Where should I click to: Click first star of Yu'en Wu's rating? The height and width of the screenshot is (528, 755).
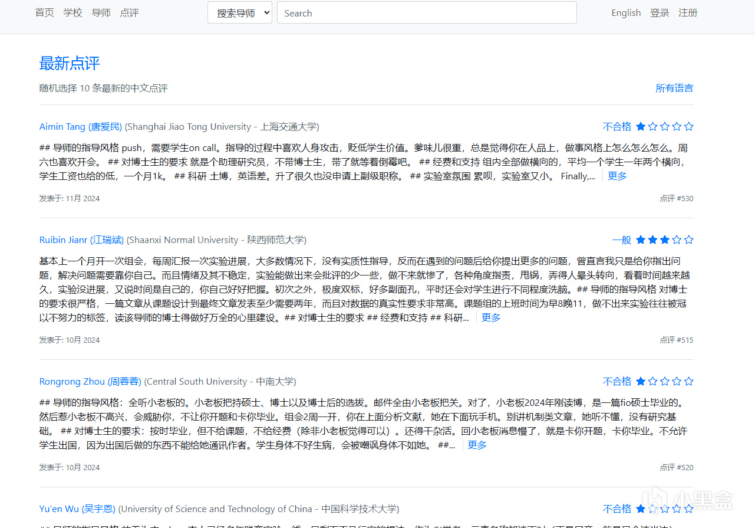click(641, 509)
